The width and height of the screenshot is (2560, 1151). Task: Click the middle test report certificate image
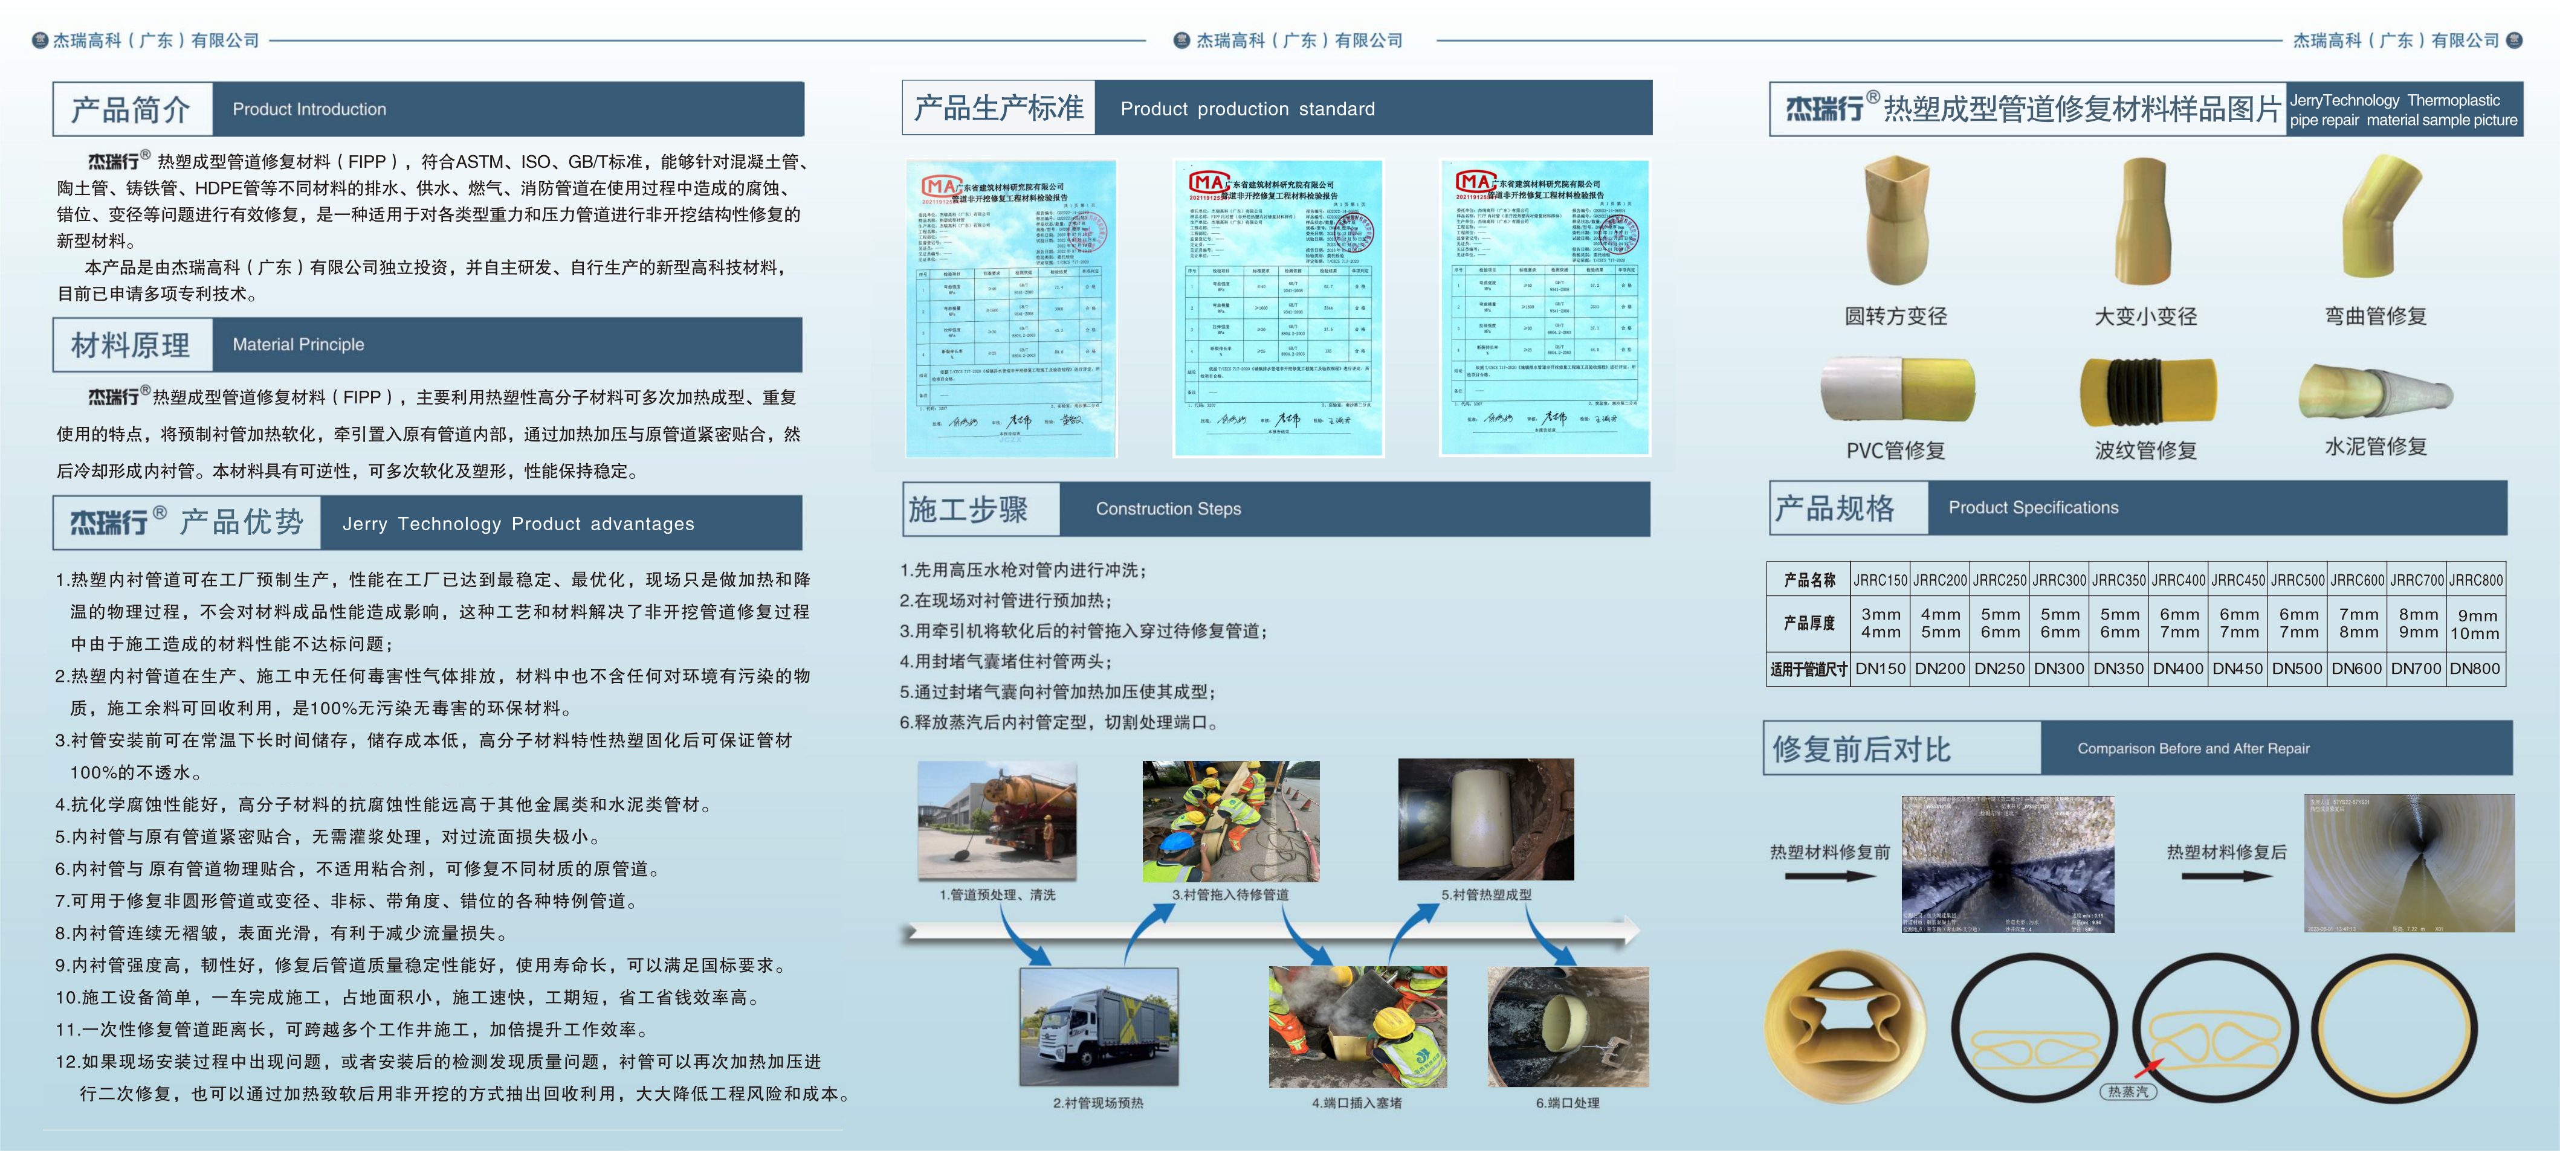tap(1278, 308)
